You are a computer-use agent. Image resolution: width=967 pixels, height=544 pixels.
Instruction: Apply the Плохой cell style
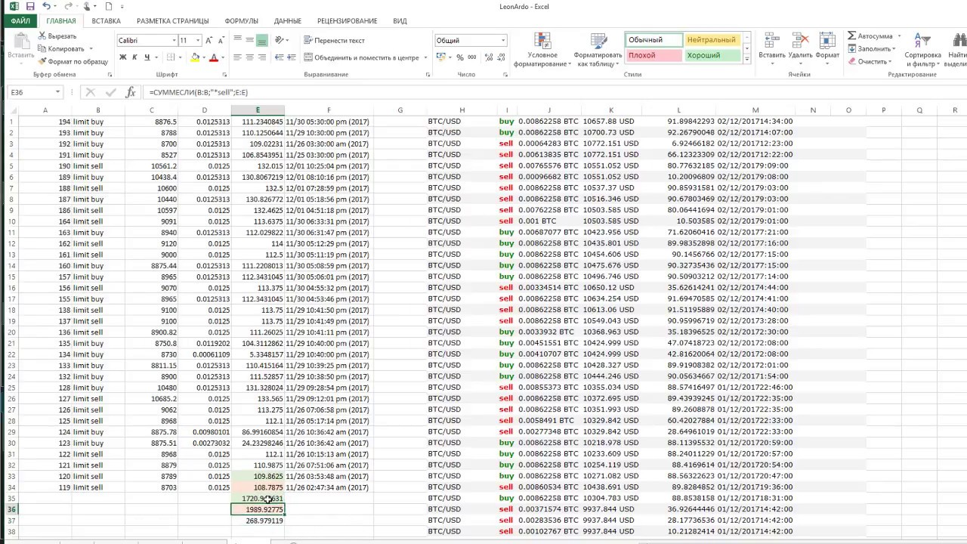654,55
